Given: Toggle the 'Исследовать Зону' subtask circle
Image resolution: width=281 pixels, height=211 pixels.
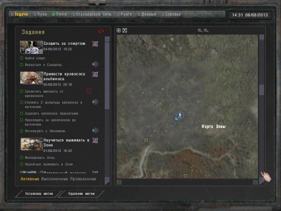Looking at the screenshot, I should [x=22, y=158].
